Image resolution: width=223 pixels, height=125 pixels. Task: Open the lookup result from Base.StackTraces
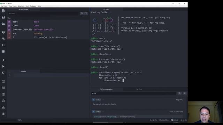point(98,112)
